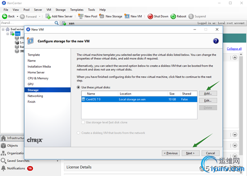
Task: Go to the GPU wizard step
Action: coord(31,84)
